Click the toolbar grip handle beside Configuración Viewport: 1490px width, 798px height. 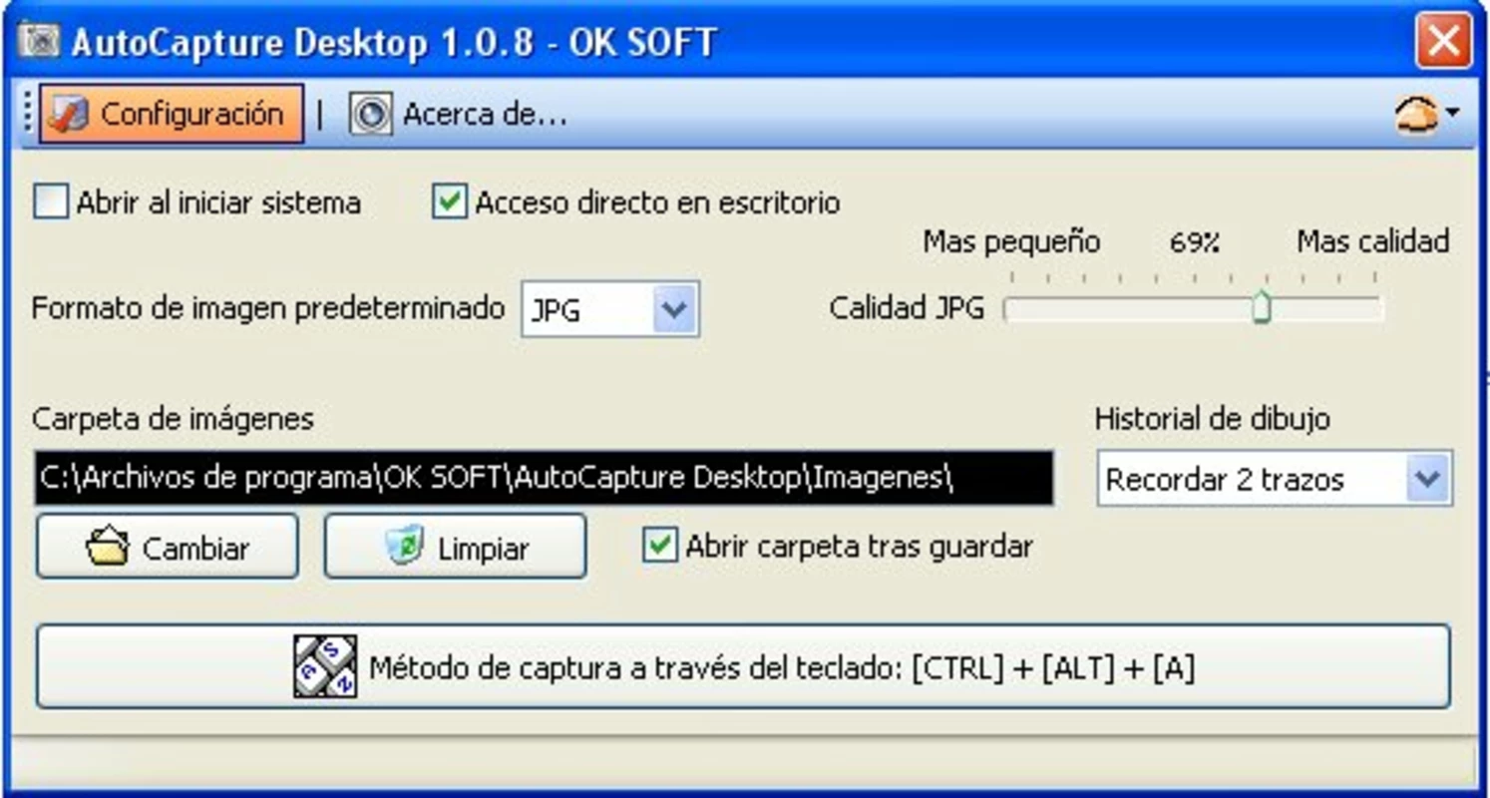click(x=27, y=114)
